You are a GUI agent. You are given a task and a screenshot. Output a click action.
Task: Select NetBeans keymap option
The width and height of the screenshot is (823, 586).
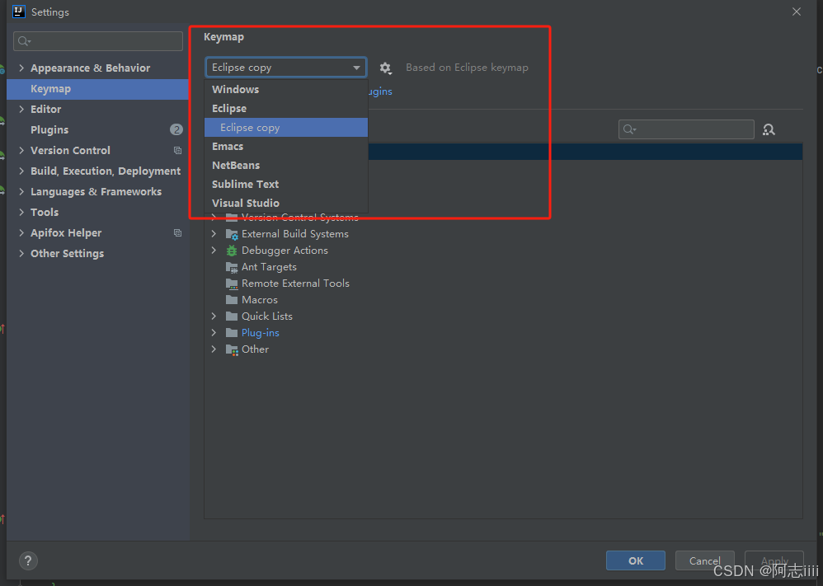(286, 166)
